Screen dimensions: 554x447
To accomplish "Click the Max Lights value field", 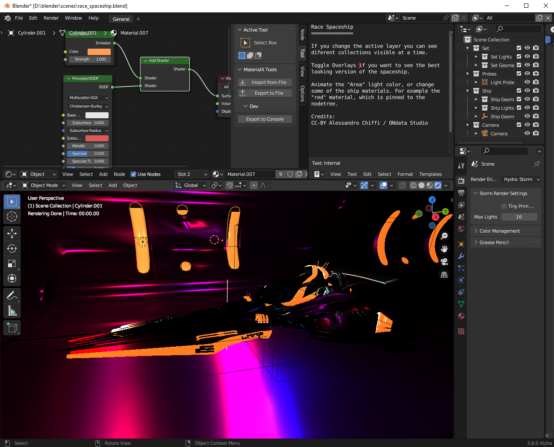I will pos(519,217).
